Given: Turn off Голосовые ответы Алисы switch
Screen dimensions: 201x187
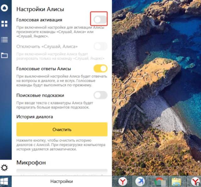Looking at the screenshot, I should [100, 68].
